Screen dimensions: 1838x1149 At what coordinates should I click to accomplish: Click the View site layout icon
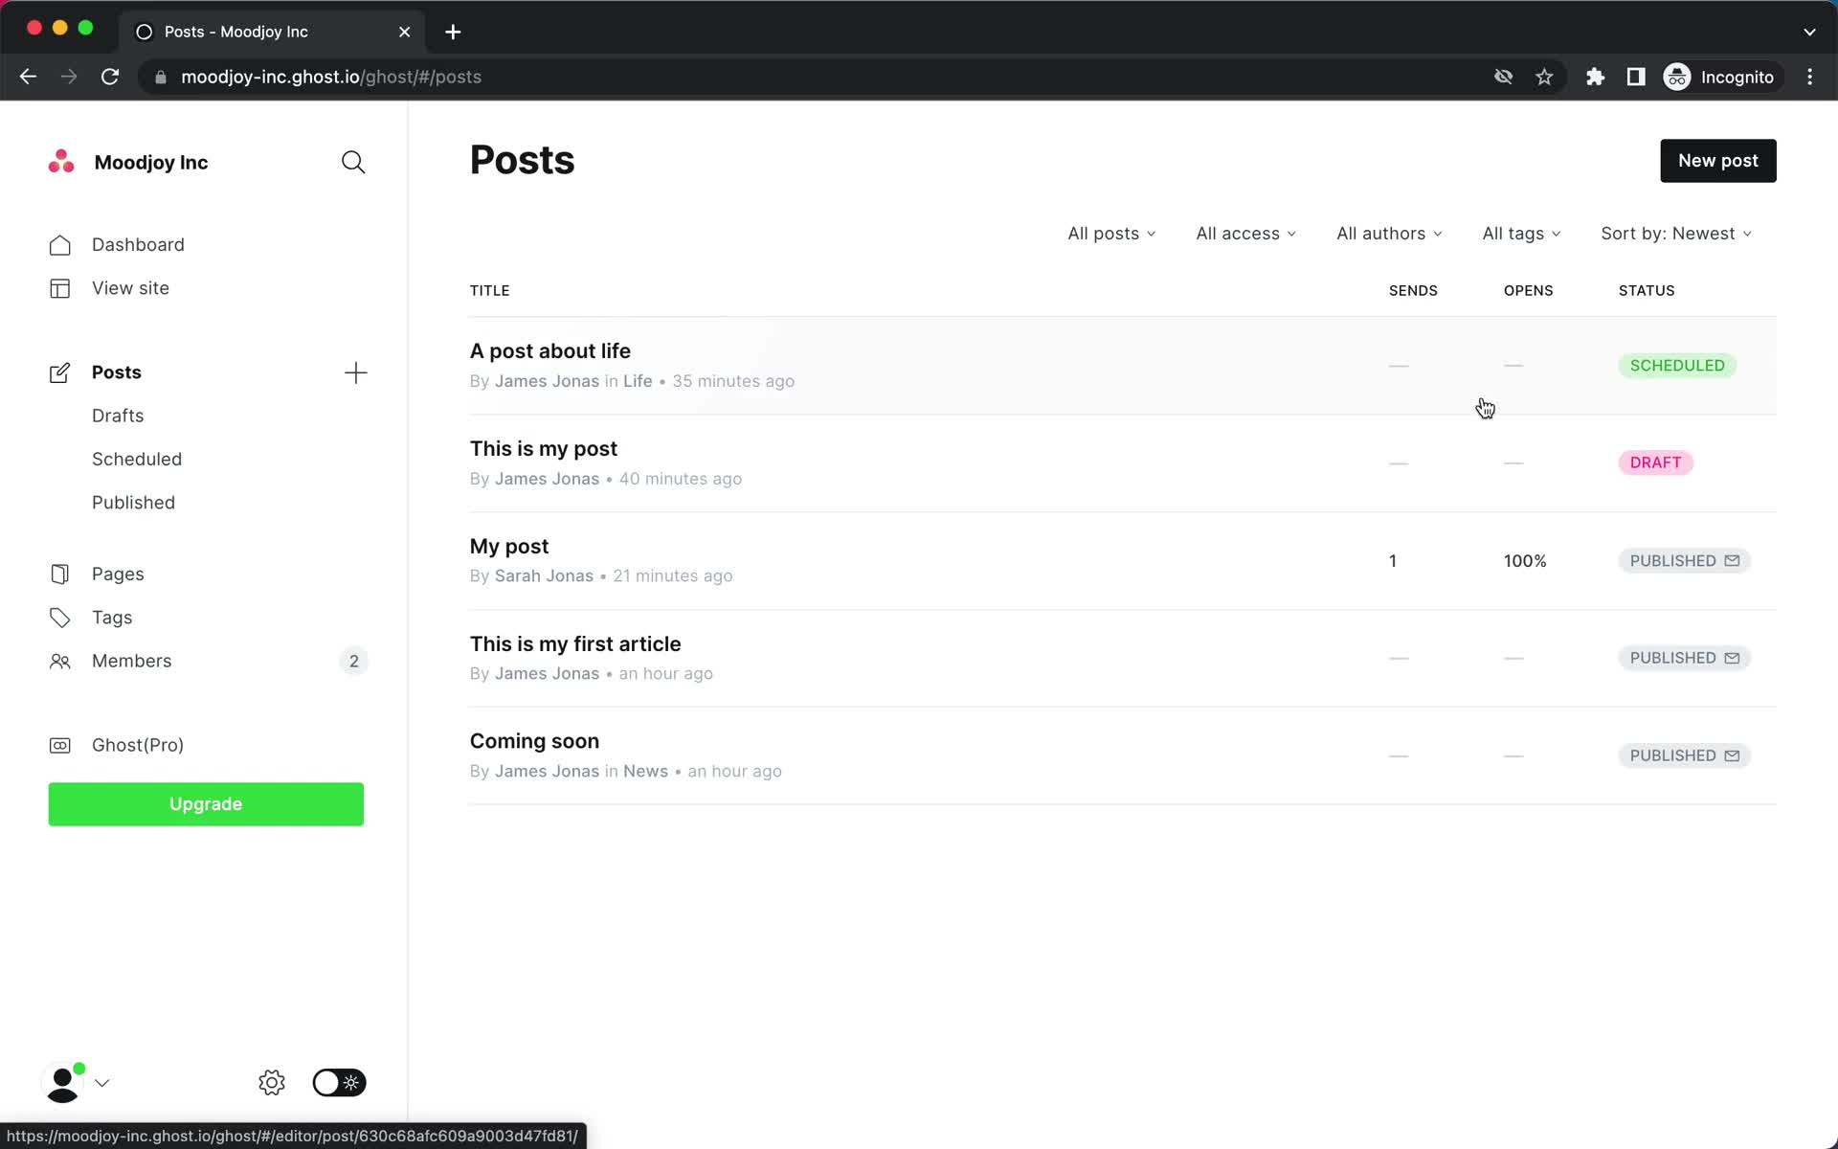pyautogui.click(x=59, y=288)
